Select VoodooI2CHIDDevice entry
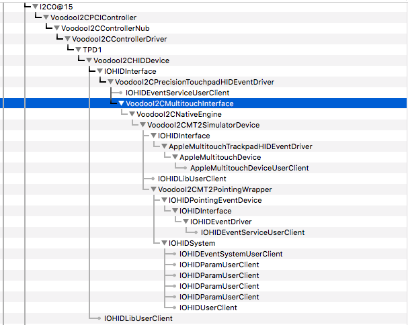 pyautogui.click(x=131, y=60)
